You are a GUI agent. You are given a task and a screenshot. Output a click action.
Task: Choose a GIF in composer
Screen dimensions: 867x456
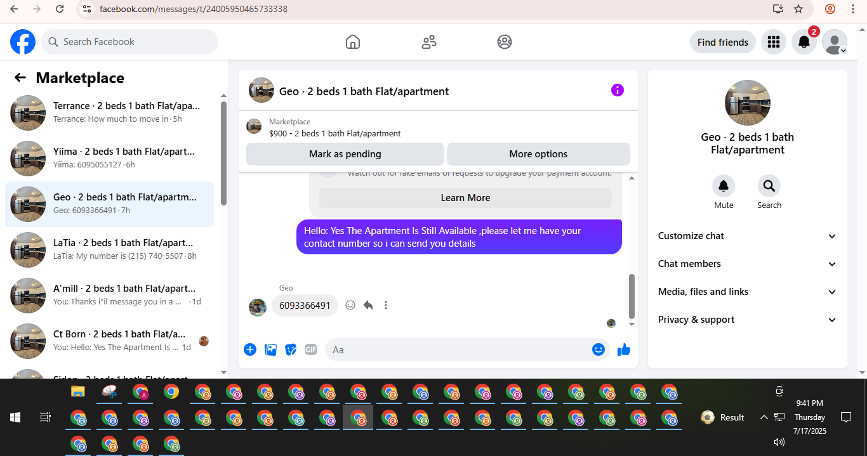(310, 349)
